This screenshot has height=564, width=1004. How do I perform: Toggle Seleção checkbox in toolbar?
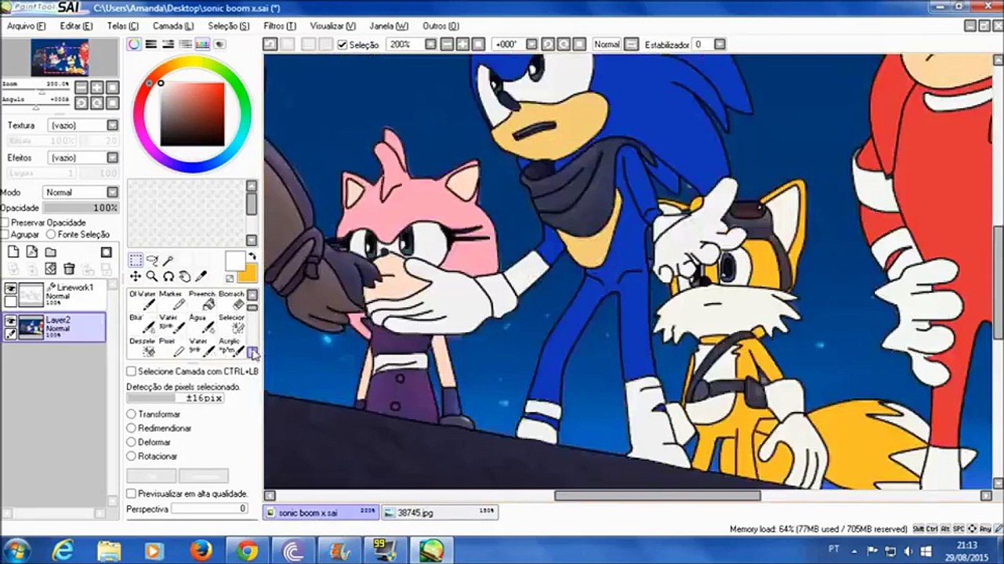[343, 45]
